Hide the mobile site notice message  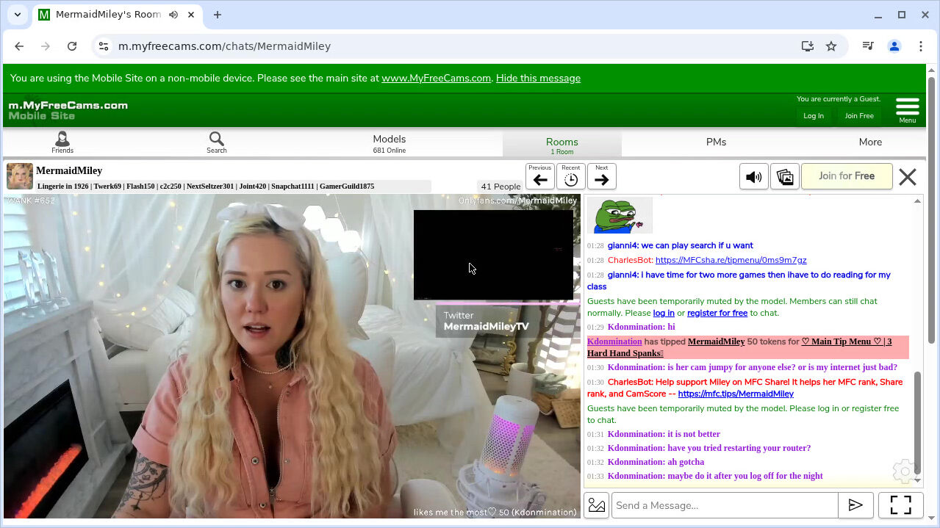538,78
